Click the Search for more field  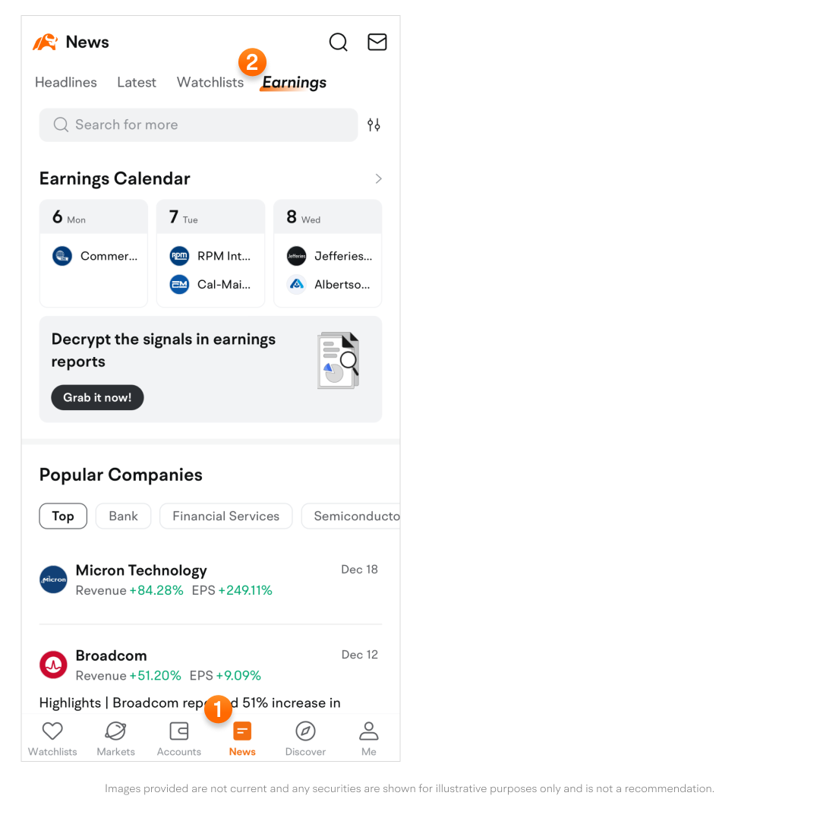click(198, 125)
